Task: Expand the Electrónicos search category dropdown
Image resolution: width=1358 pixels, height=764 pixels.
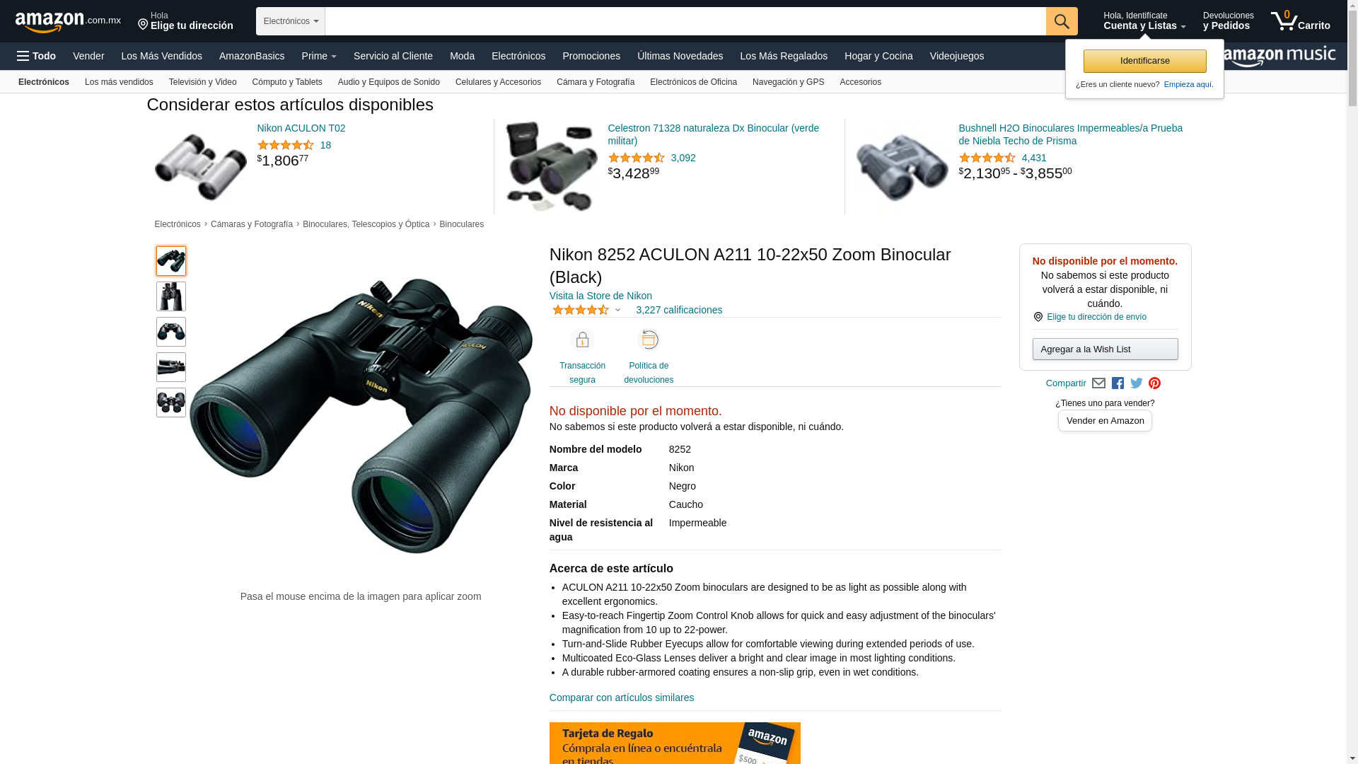Action: (291, 21)
